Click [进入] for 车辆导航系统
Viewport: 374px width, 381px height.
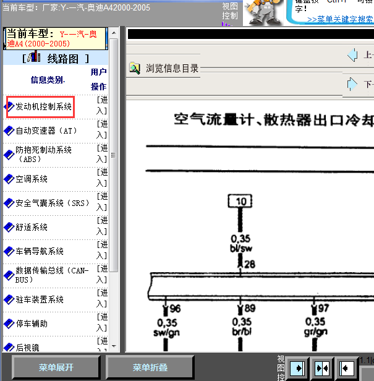102,250
